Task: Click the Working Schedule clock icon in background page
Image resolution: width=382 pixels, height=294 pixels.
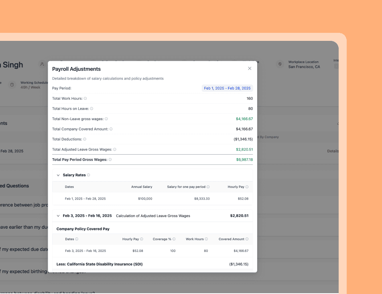Action: click(x=12, y=85)
